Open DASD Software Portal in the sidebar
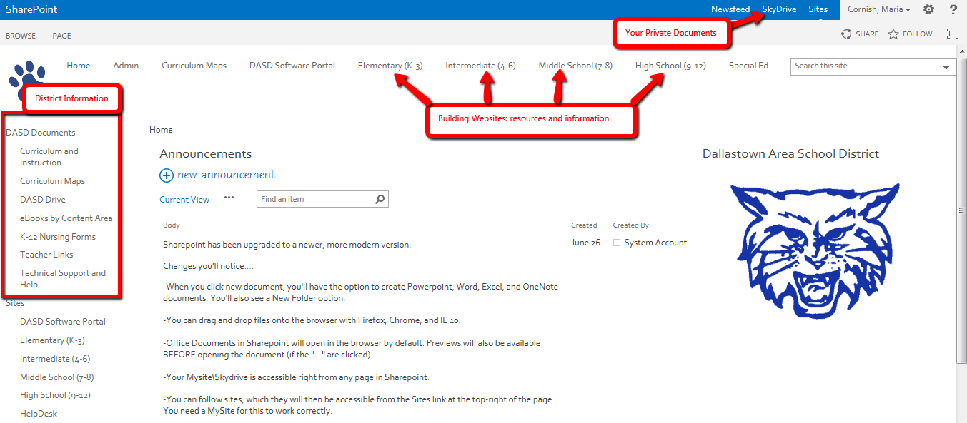 (x=63, y=322)
